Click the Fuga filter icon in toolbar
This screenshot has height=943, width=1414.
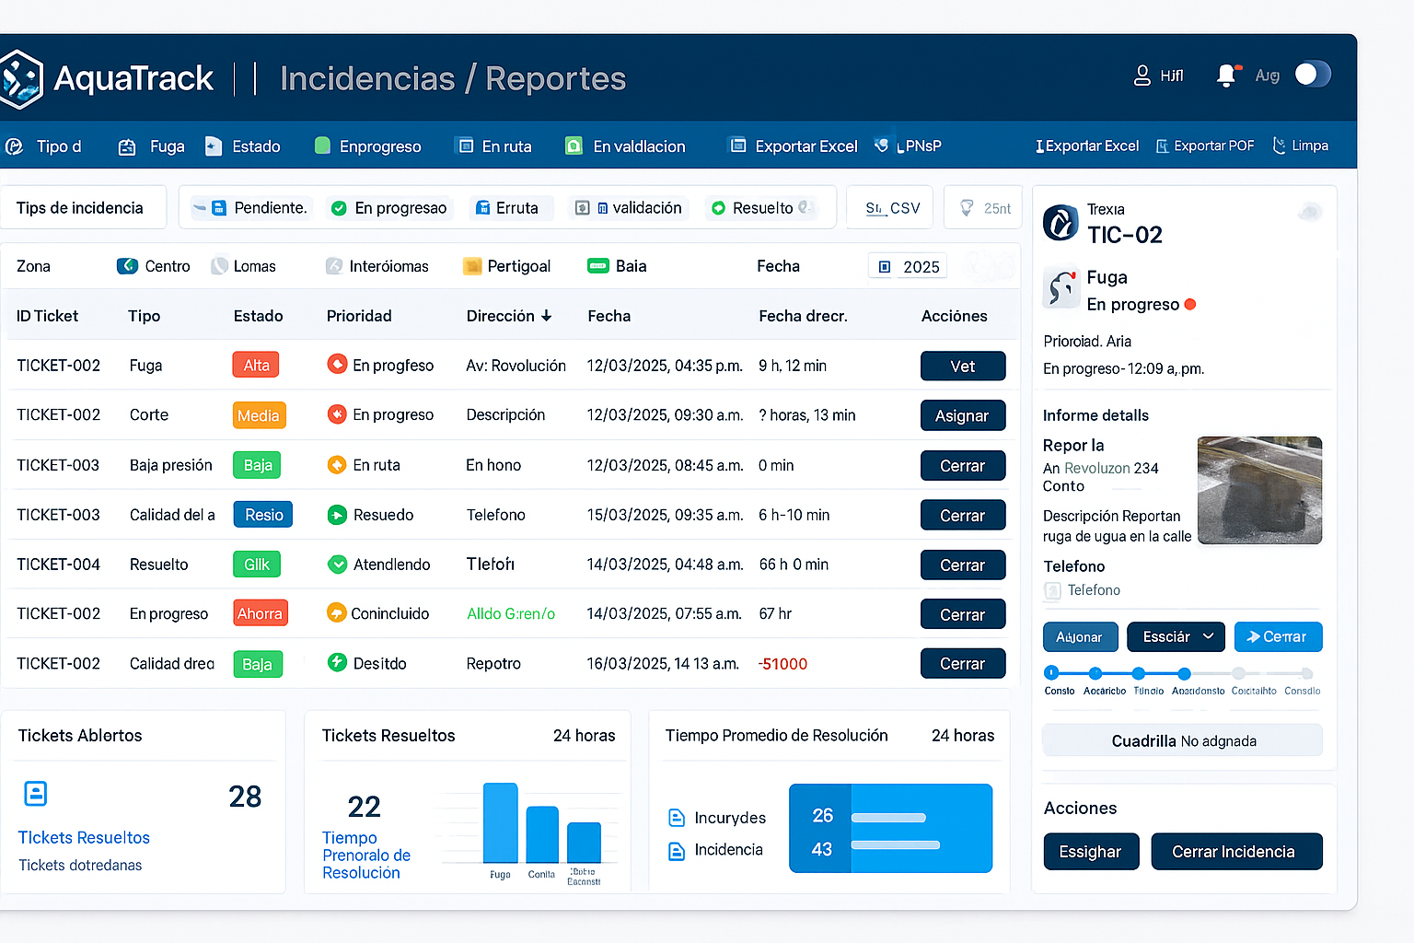pos(127,146)
